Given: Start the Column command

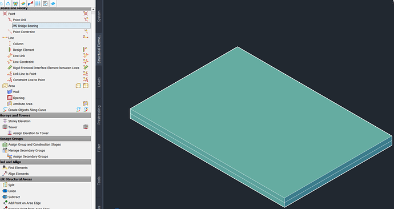Looking at the screenshot, I should point(18,44).
